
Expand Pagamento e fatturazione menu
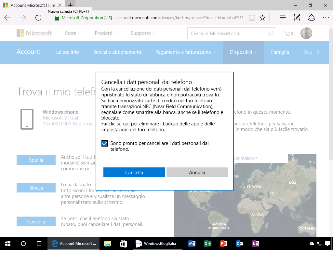pos(185,52)
